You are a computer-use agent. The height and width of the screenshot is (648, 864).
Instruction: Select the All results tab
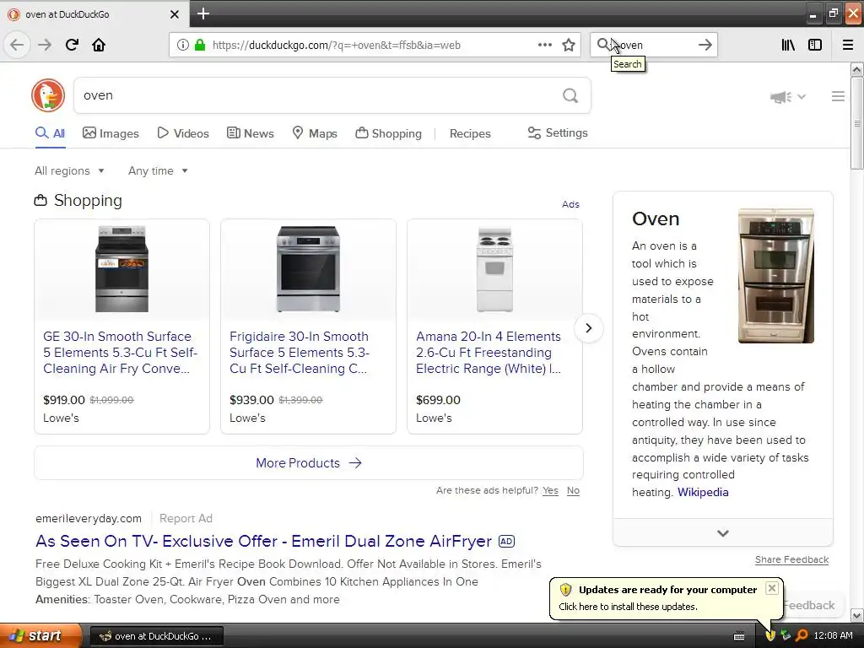pos(50,133)
